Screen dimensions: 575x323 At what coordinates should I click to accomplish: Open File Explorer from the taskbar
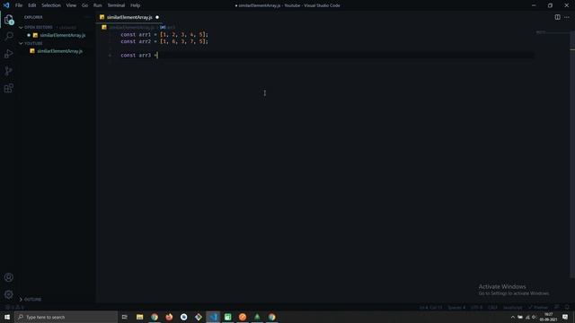point(140,317)
